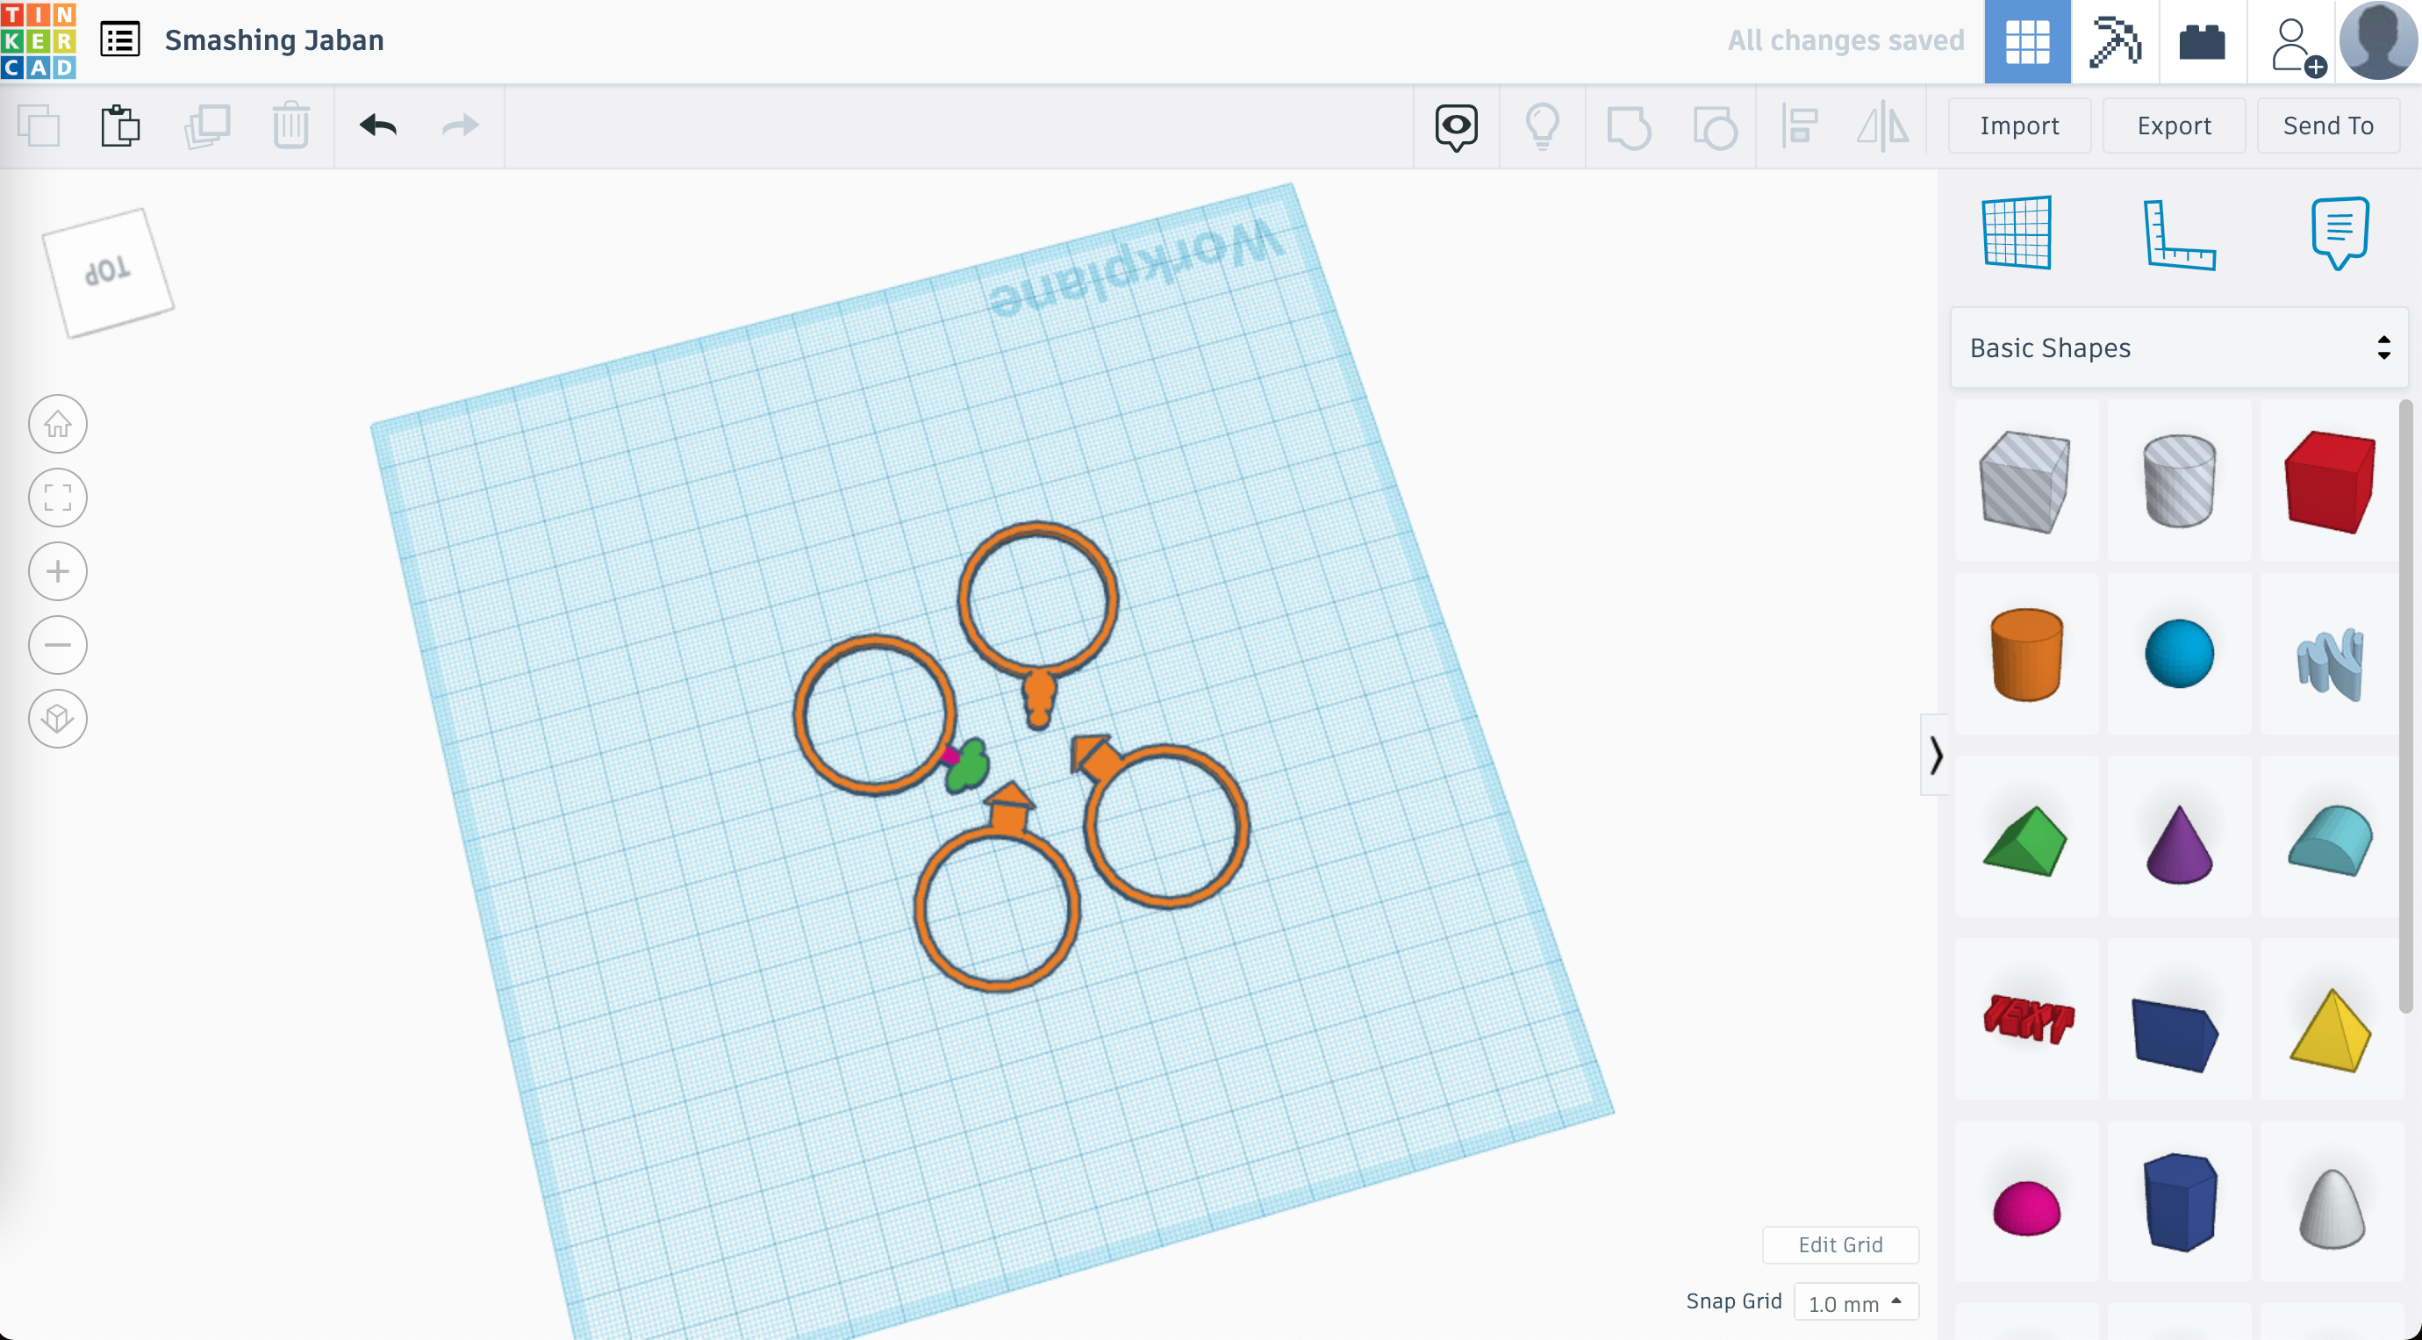Open the Notes tool
Viewport: 2422px width, 1340px height.
[2340, 233]
